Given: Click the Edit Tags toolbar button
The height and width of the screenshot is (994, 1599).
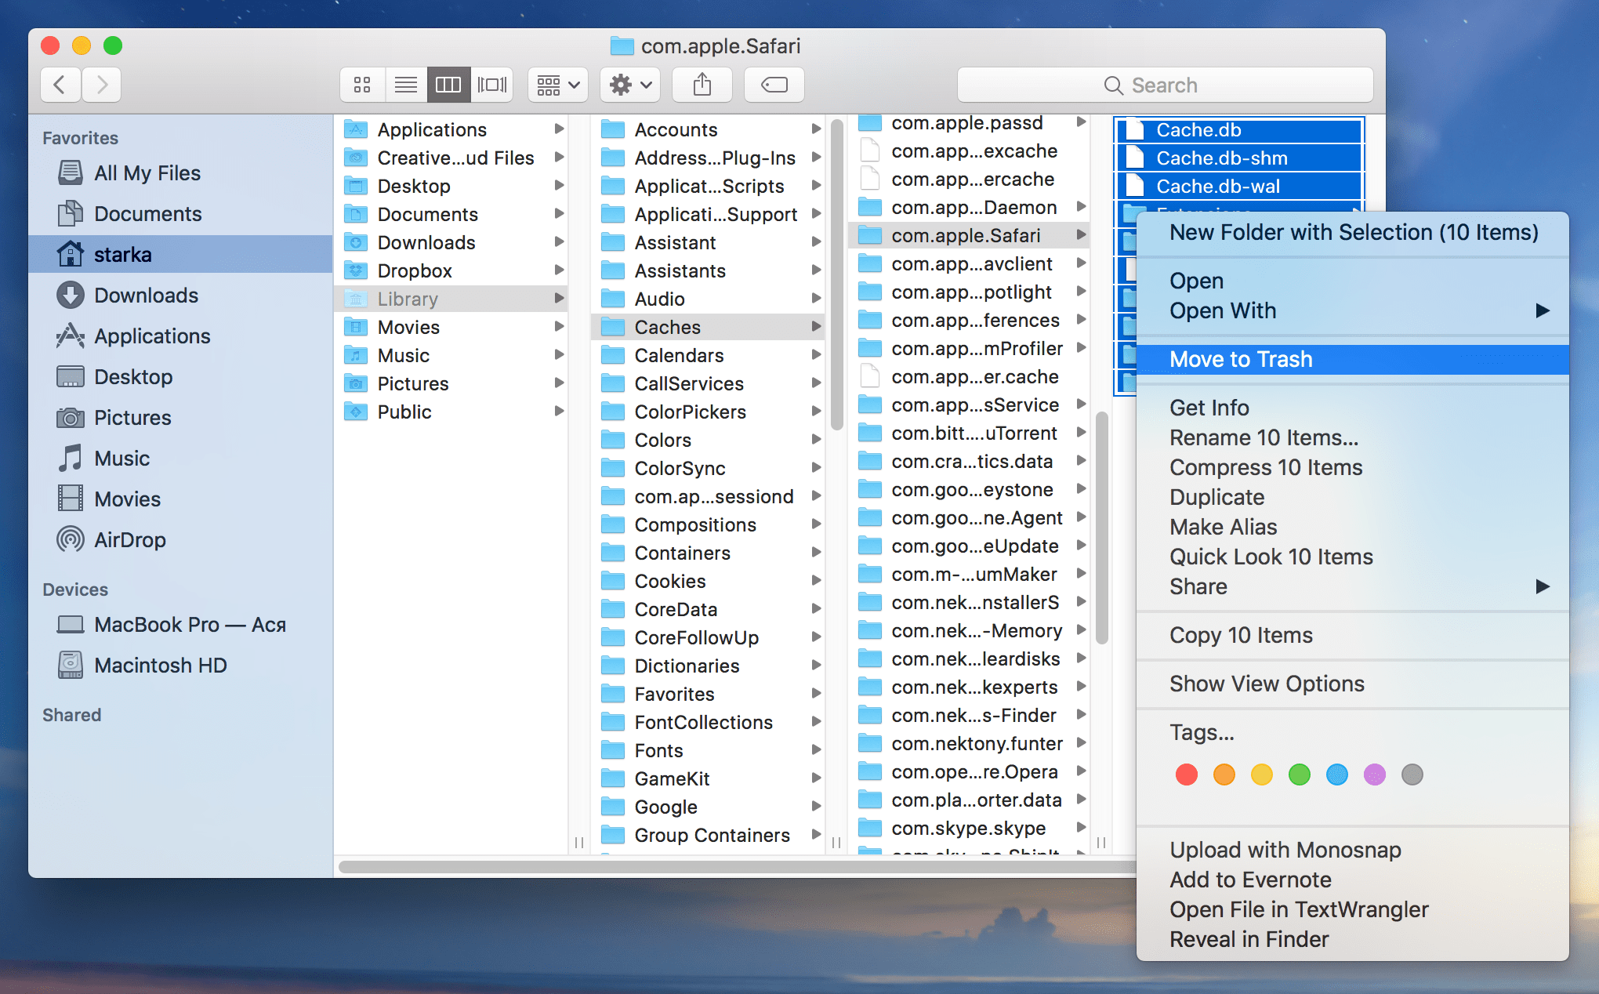Looking at the screenshot, I should (x=774, y=85).
